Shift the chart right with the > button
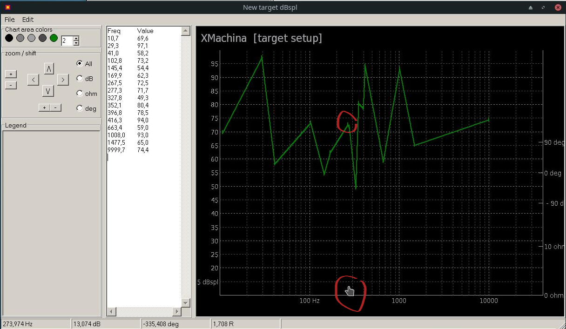This screenshot has height=329, width=566. coord(63,80)
